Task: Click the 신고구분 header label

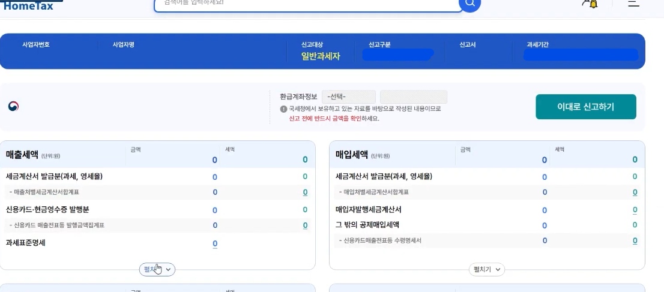Action: click(x=379, y=44)
